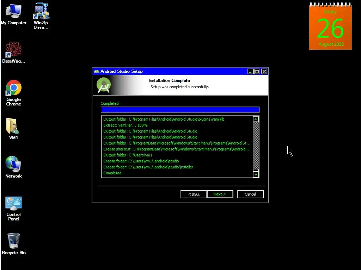
Task: Select the WinZip Driver desktop icon
Action: [x=41, y=16]
